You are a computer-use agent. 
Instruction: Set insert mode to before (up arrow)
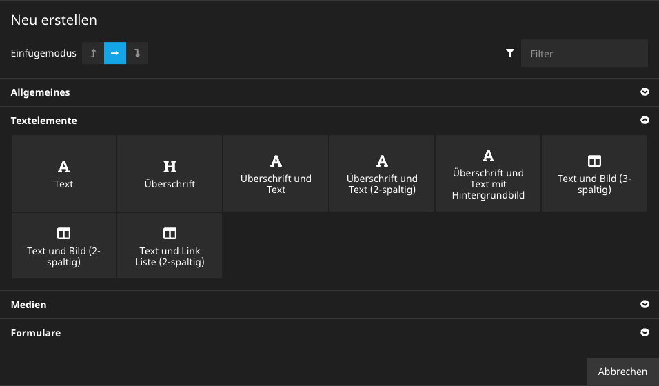93,53
